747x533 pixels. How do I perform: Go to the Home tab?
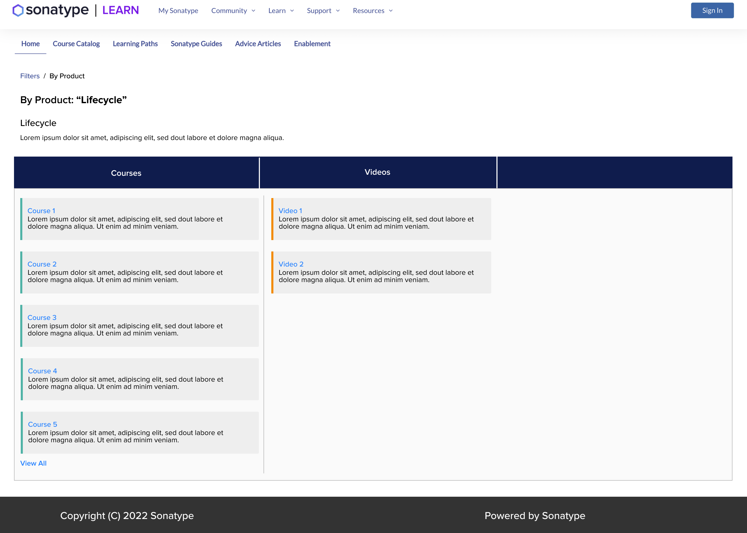[31, 44]
